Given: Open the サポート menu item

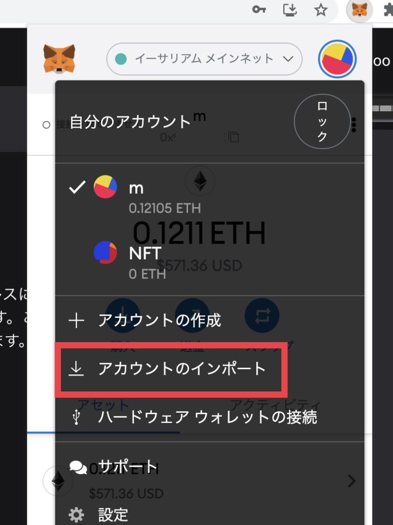Looking at the screenshot, I should point(210,467).
